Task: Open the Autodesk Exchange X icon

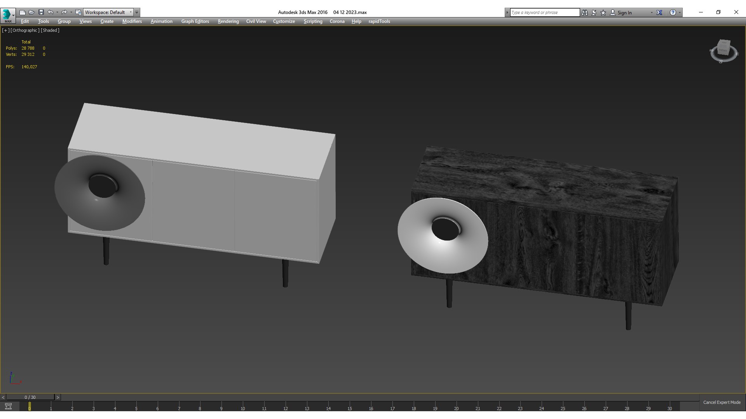Action: pos(659,12)
